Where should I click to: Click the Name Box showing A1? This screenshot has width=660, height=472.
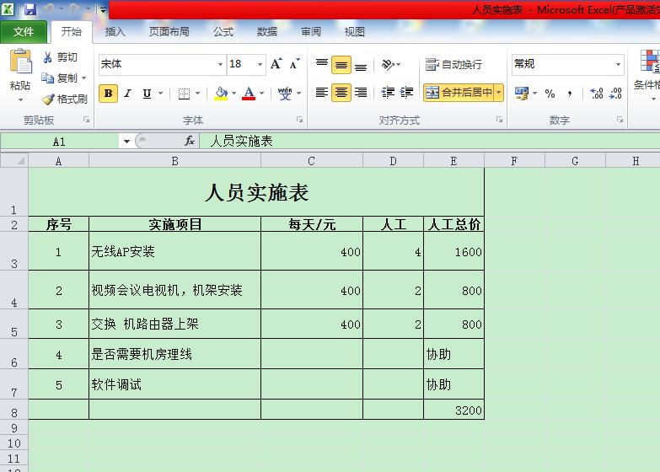[60, 142]
